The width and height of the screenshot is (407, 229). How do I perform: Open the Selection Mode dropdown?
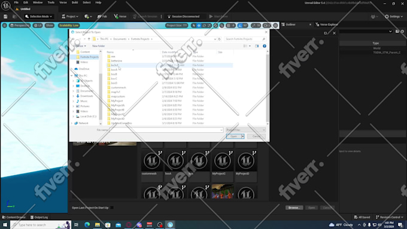click(38, 16)
